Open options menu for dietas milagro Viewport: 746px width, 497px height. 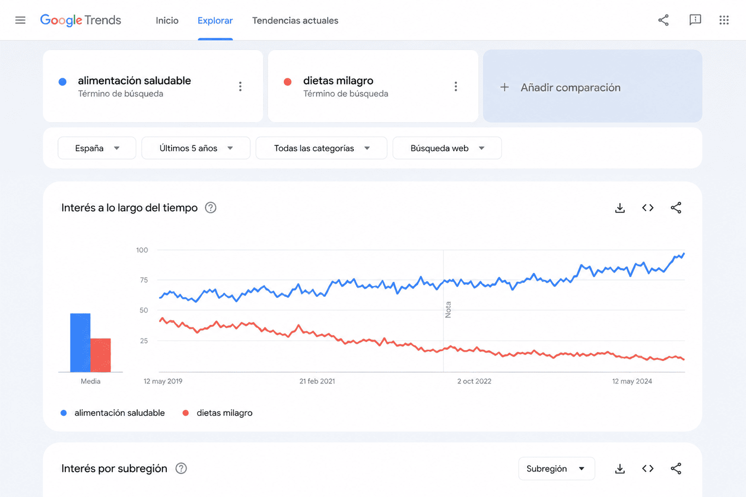tap(456, 86)
